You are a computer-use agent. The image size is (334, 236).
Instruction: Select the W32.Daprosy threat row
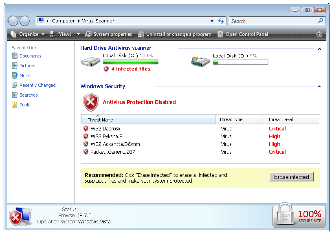pyautogui.click(x=200, y=128)
